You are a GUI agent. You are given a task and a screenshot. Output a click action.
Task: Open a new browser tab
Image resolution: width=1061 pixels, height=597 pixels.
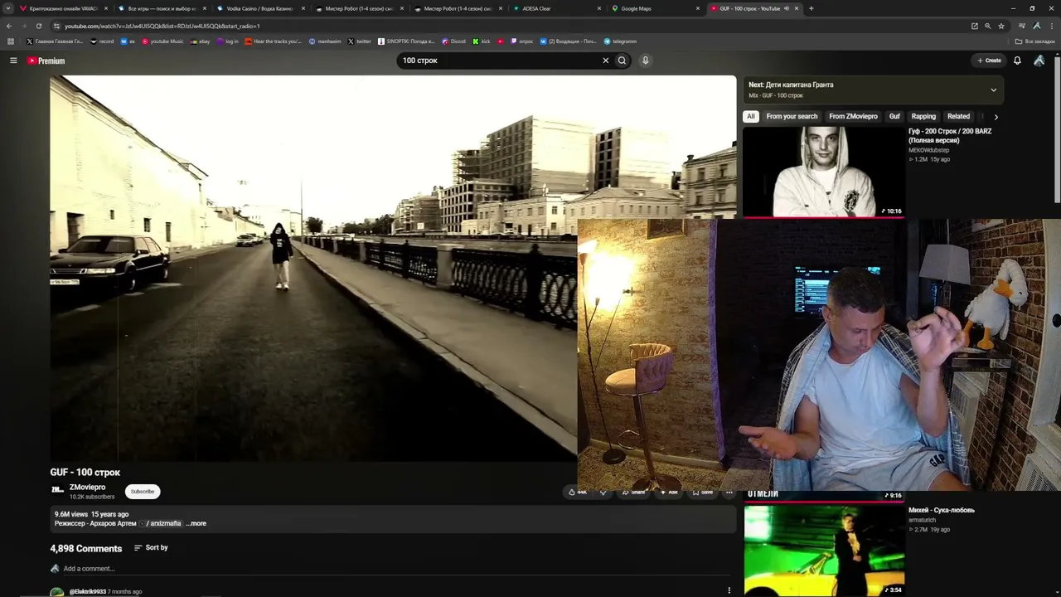click(x=811, y=8)
